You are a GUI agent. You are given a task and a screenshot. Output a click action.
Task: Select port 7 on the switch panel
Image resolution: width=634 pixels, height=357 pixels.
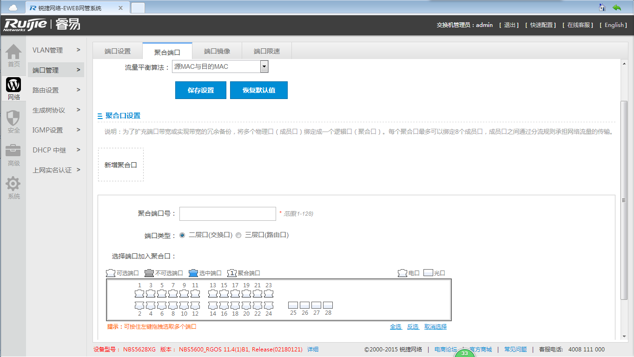[173, 294]
